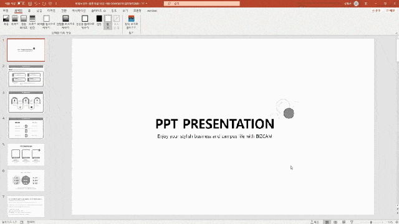Select the gray circle shape on slide
Image resolution: width=399 pixels, height=224 pixels.
(289, 113)
